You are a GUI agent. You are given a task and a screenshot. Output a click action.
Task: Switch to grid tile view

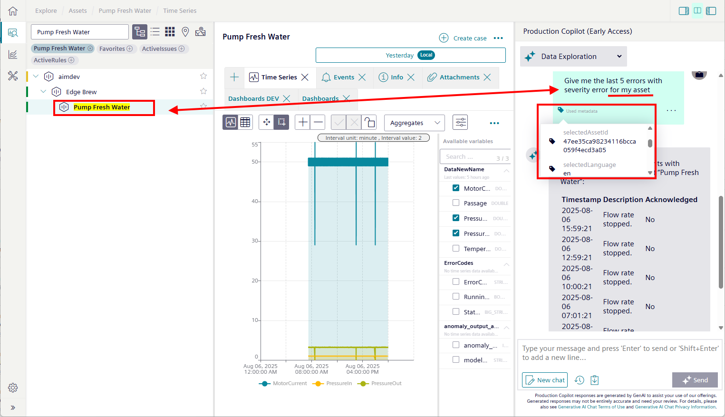tap(170, 32)
